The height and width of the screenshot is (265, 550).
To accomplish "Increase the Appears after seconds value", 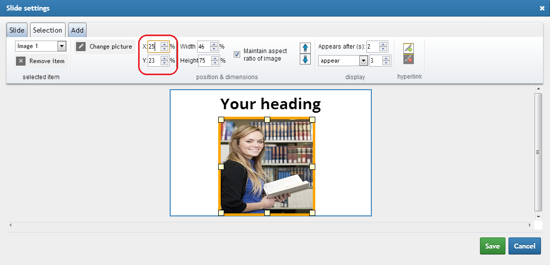I will tap(383, 44).
